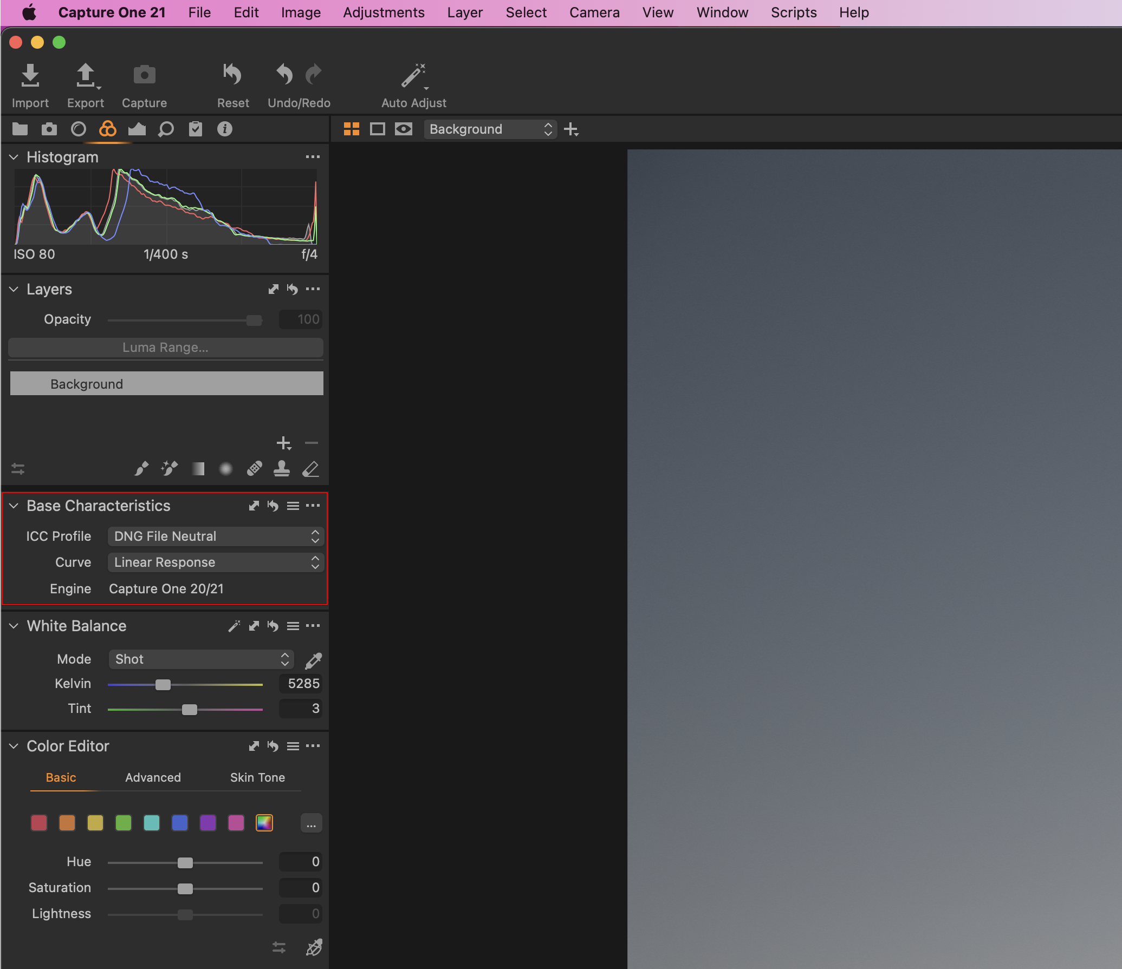
Task: Select the Clone stamp tool
Action: (282, 469)
